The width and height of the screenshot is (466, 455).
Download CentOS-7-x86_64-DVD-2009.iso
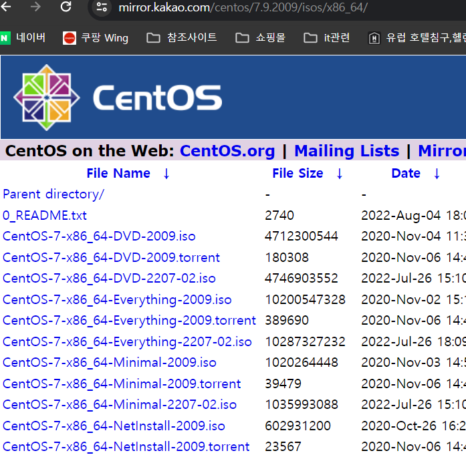click(x=99, y=237)
